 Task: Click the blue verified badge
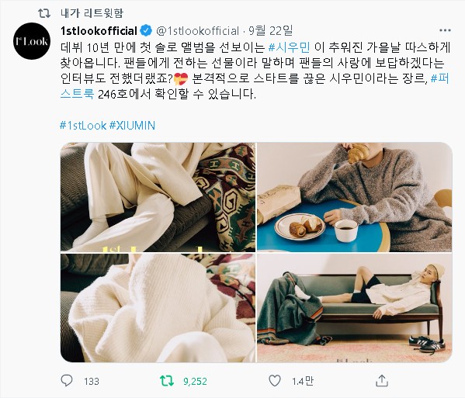click(146, 30)
